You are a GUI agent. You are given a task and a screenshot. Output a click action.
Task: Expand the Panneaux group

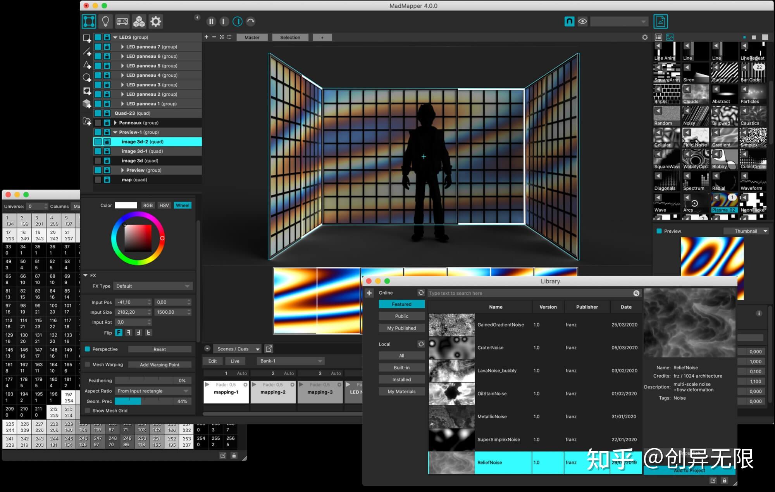tap(115, 123)
